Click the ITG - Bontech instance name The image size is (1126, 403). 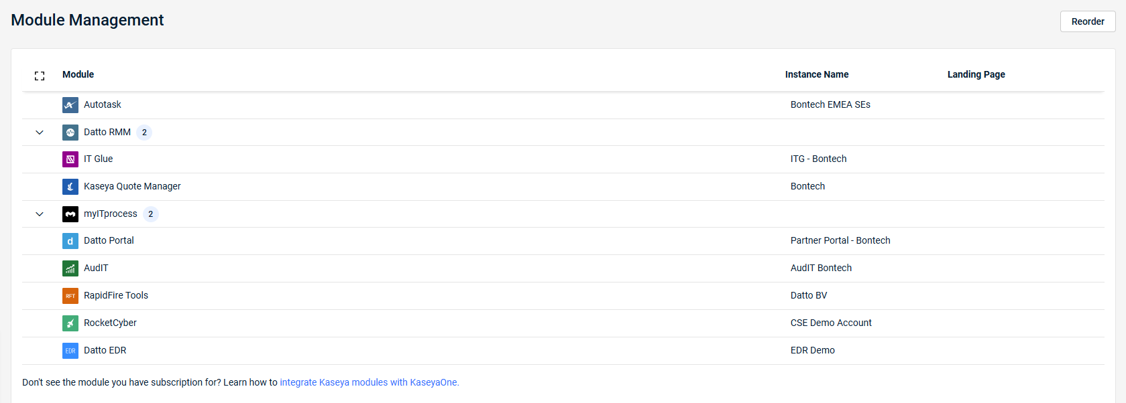coord(818,159)
